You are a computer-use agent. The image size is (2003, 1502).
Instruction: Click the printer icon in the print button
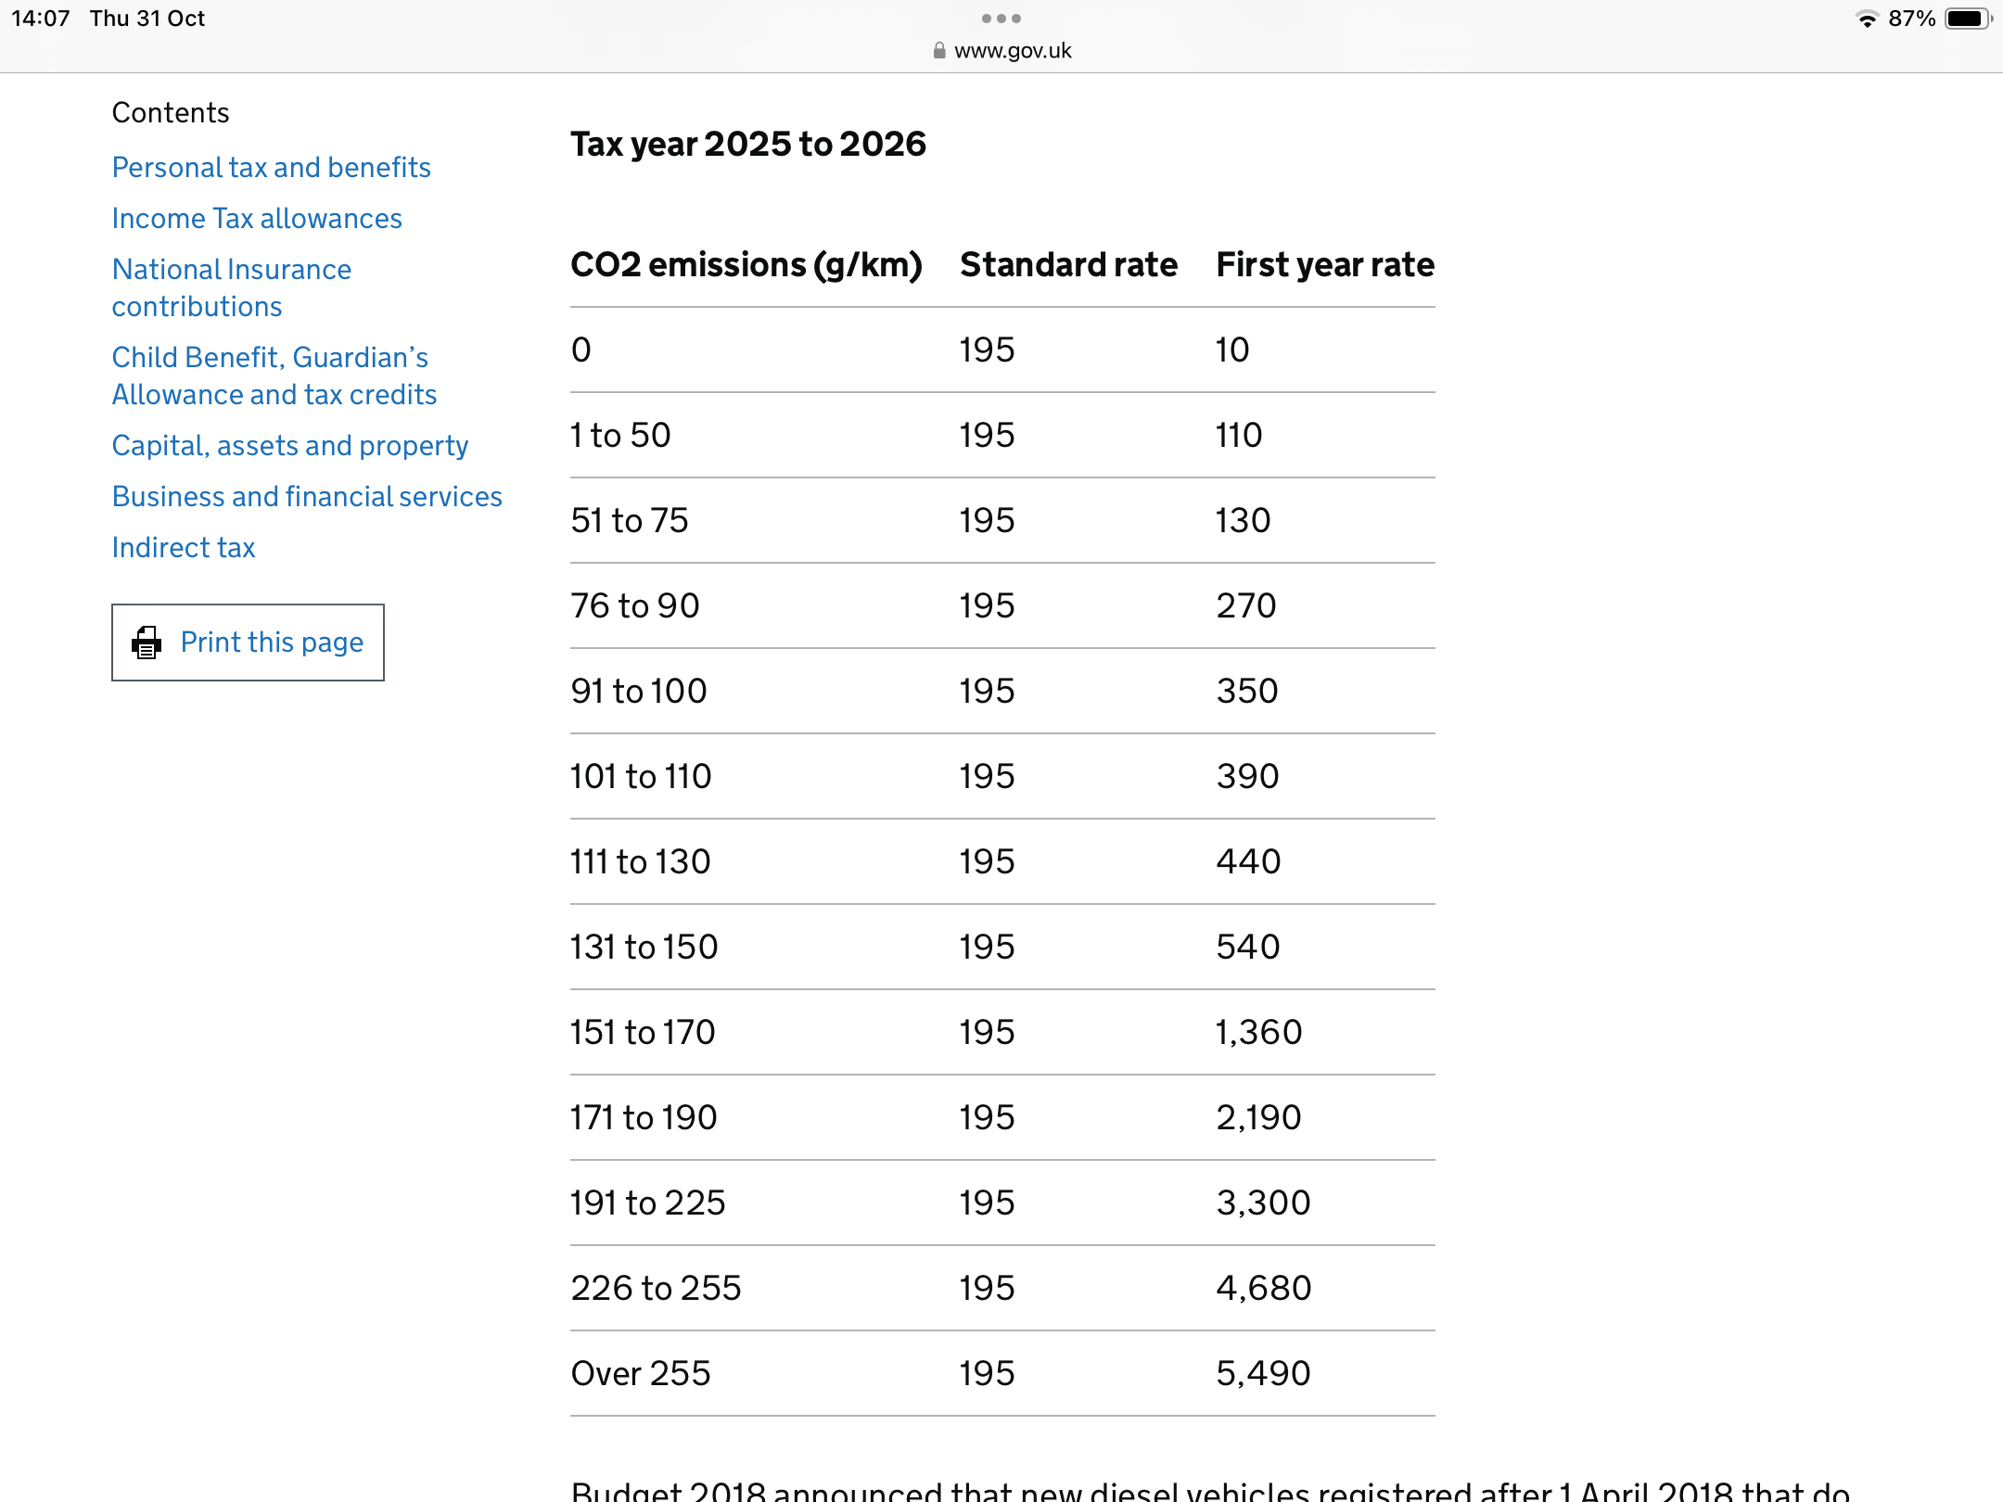tap(147, 643)
